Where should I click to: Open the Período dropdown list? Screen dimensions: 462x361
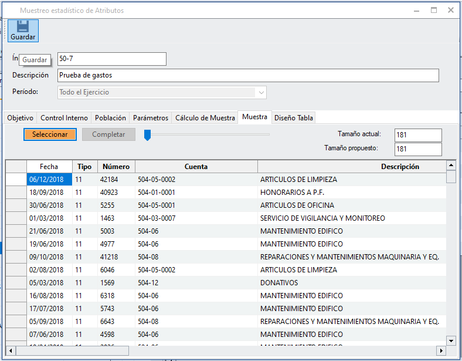260,92
